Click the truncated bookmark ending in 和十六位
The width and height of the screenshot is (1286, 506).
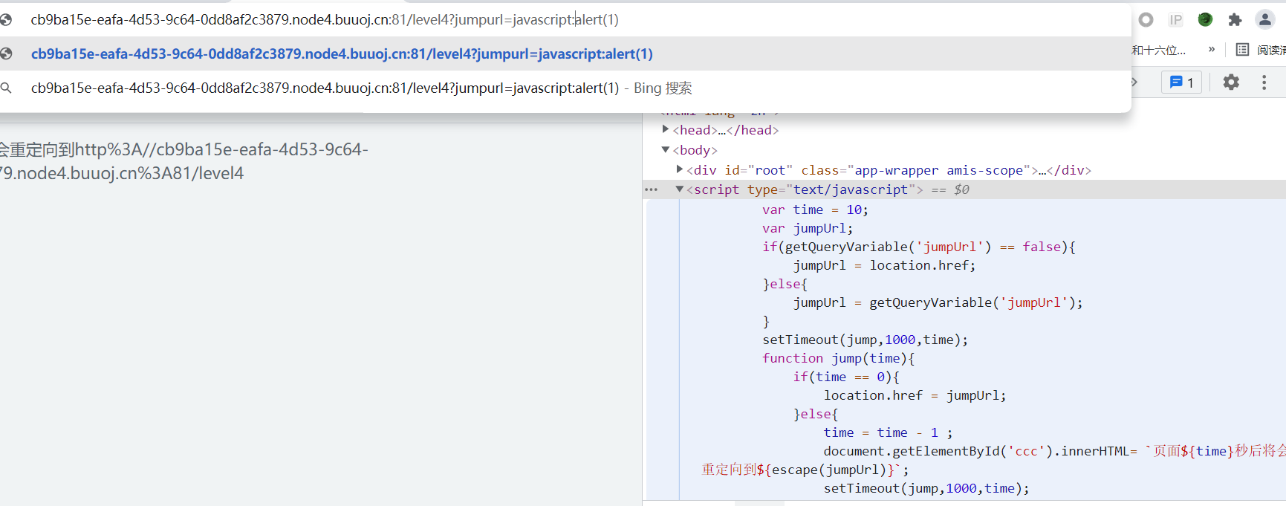pos(1158,51)
